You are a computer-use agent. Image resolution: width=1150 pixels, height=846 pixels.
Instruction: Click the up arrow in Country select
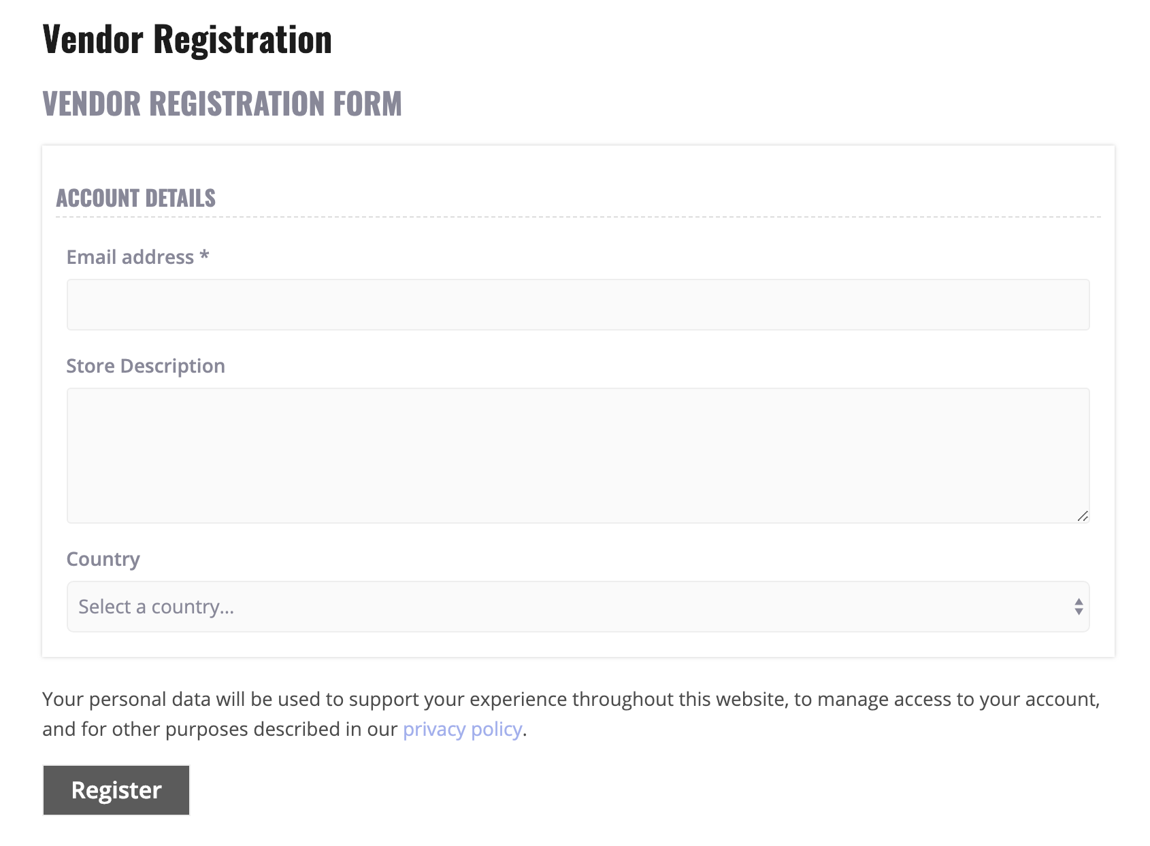point(1079,602)
